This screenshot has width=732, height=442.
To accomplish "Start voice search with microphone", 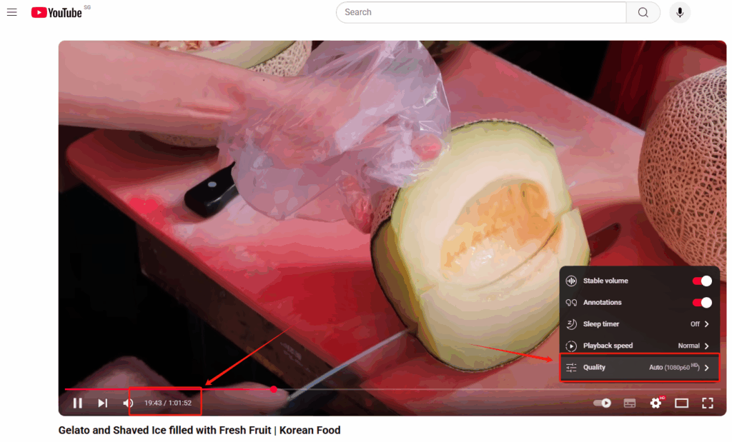I will [x=680, y=12].
